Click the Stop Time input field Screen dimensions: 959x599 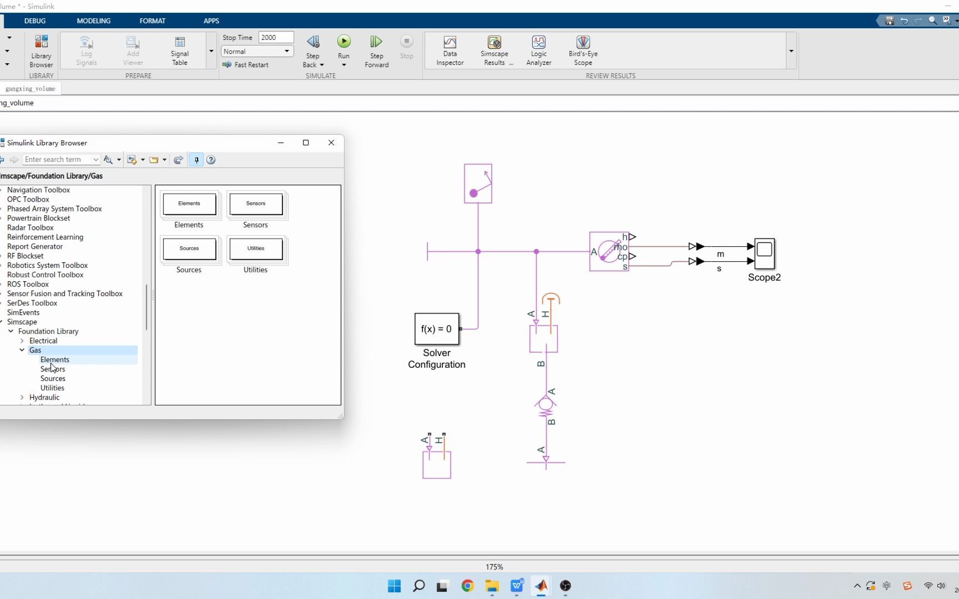[x=276, y=37]
